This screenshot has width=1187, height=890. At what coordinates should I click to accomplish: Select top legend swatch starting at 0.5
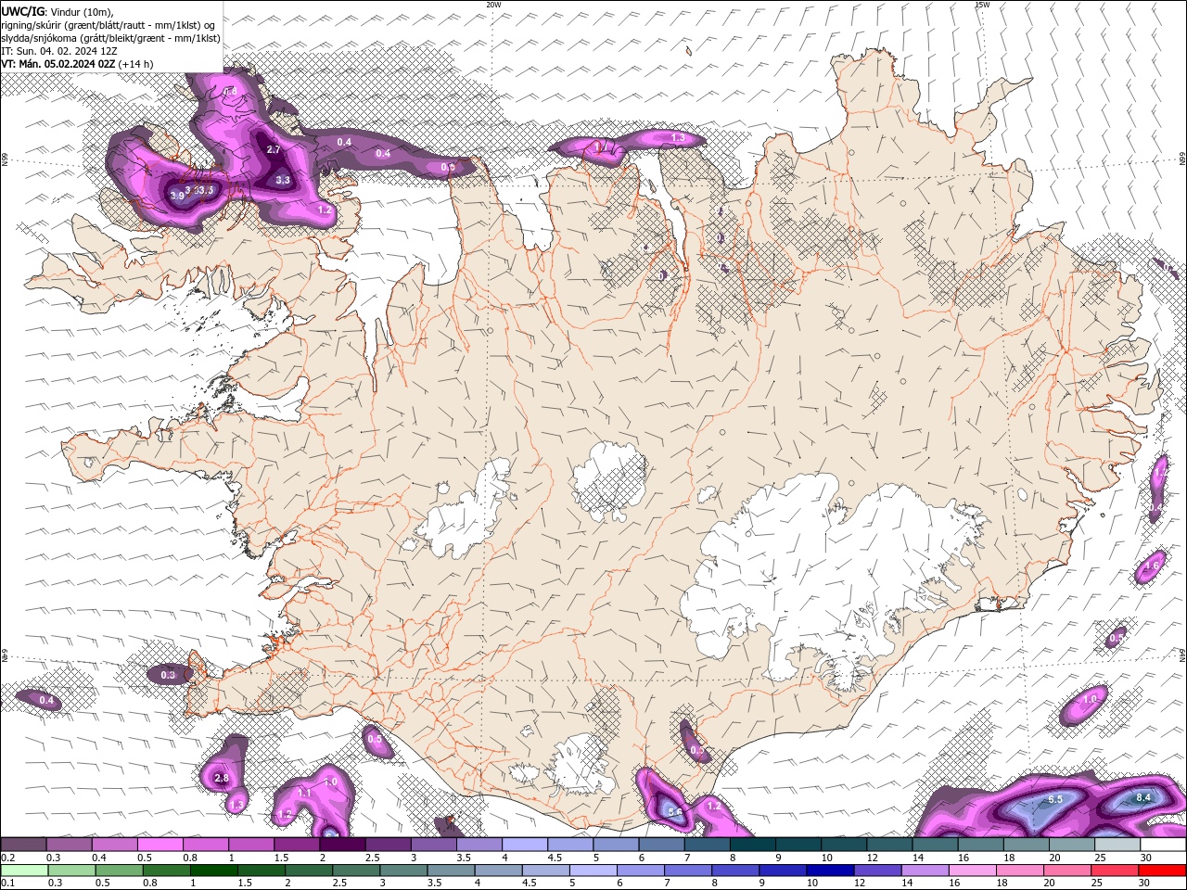pyautogui.click(x=160, y=844)
